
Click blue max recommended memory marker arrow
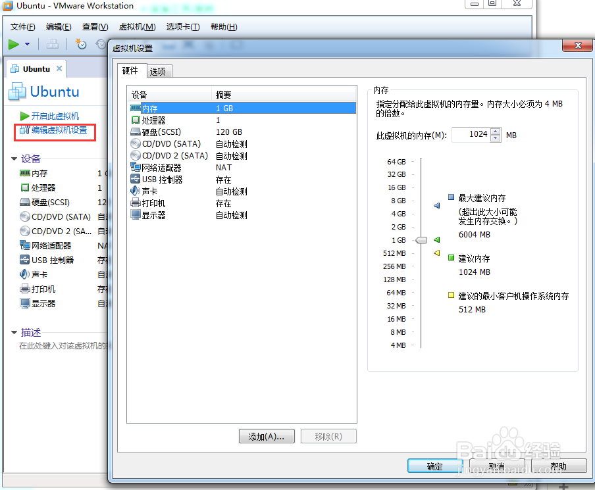(437, 206)
